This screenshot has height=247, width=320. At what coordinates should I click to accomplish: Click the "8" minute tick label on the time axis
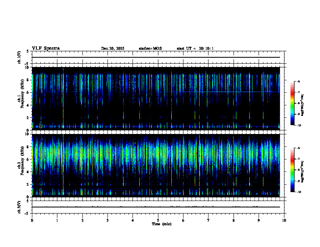click(234, 220)
